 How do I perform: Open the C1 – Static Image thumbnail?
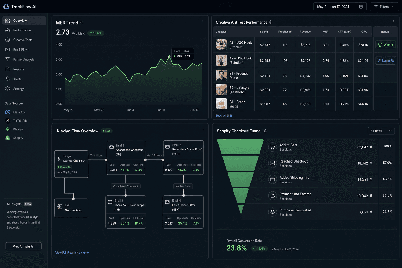[221, 104]
